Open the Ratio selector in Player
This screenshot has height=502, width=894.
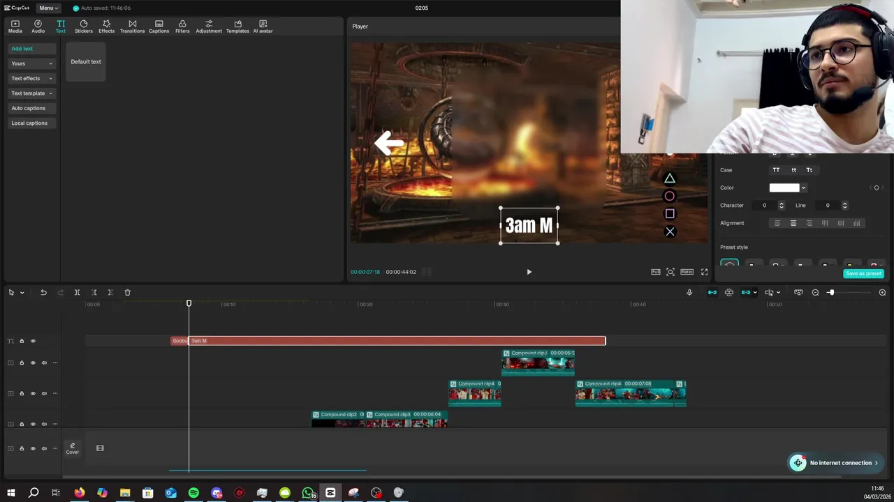[x=687, y=272]
